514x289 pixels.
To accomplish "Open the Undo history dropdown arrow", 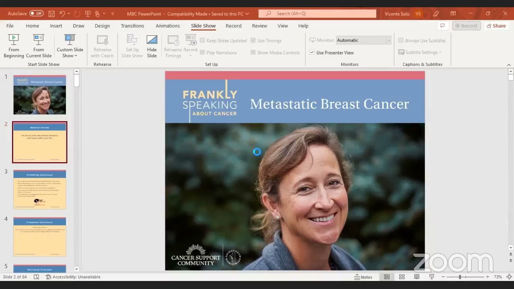I will click(x=69, y=14).
